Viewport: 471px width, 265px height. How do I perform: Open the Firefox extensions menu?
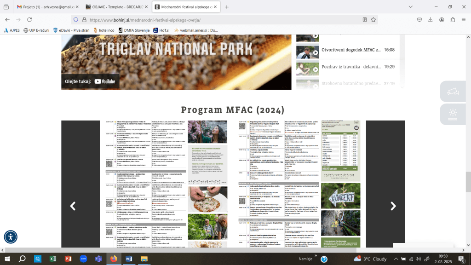coord(453,20)
